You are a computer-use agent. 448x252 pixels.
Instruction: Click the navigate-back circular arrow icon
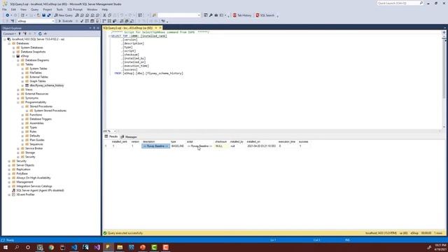point(7,15)
